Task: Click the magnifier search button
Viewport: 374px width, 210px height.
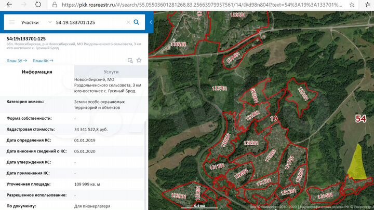Action: pos(137,23)
